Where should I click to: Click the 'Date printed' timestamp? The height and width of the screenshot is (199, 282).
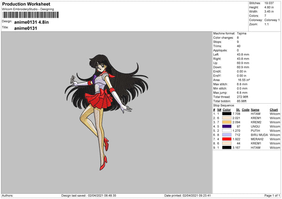(188, 196)
